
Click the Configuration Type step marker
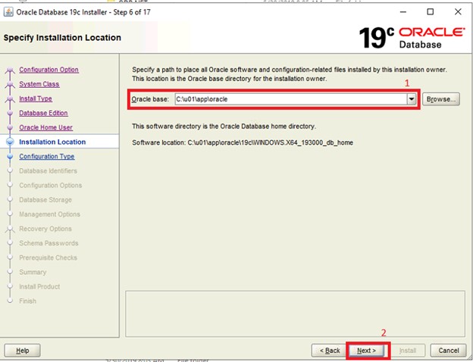[x=10, y=157]
